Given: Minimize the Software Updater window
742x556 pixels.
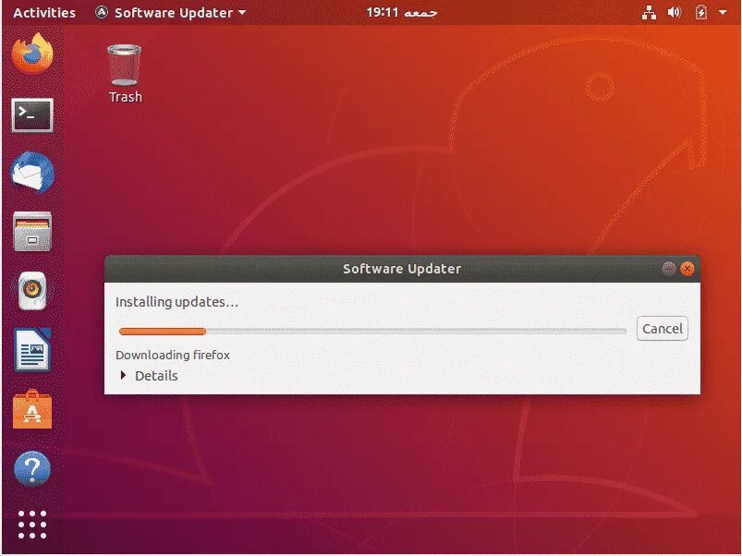Looking at the screenshot, I should (668, 269).
